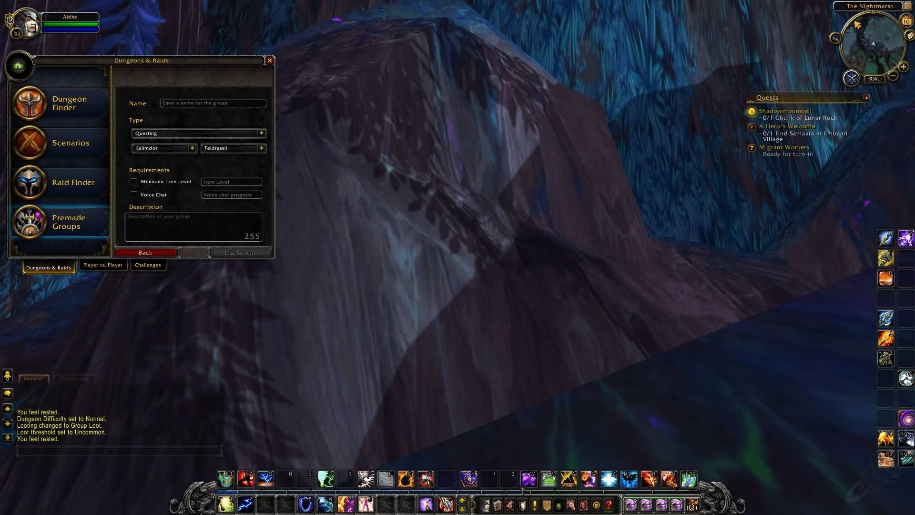The height and width of the screenshot is (515, 915).
Task: Click the group Name input field
Action: coord(213,103)
